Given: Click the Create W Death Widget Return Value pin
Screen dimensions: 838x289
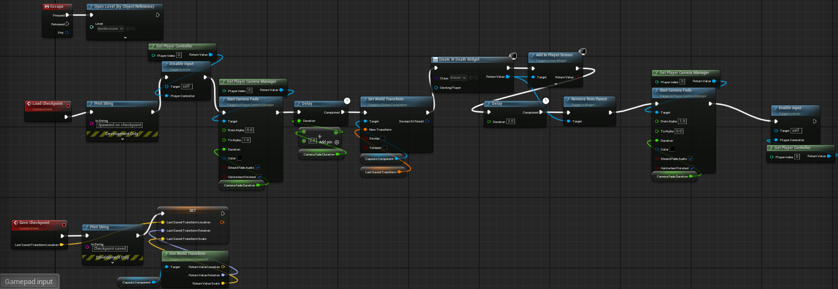Looking at the screenshot, I should pos(508,77).
